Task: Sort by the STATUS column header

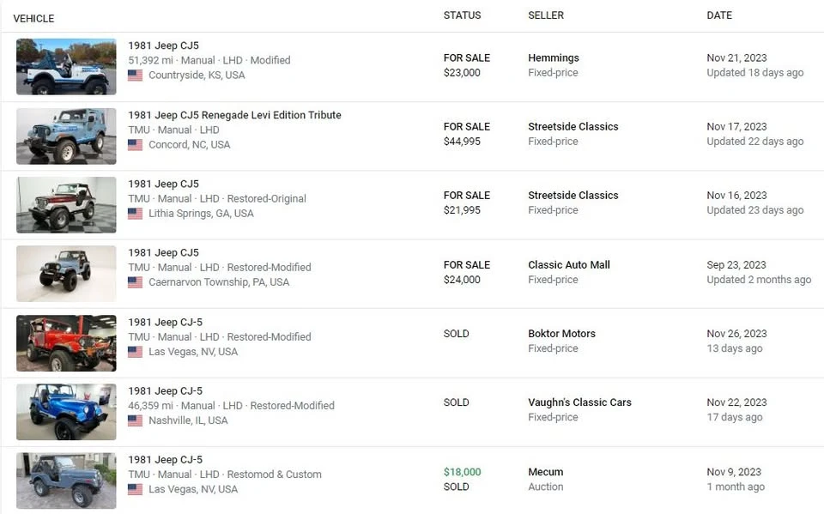Action: [x=462, y=15]
